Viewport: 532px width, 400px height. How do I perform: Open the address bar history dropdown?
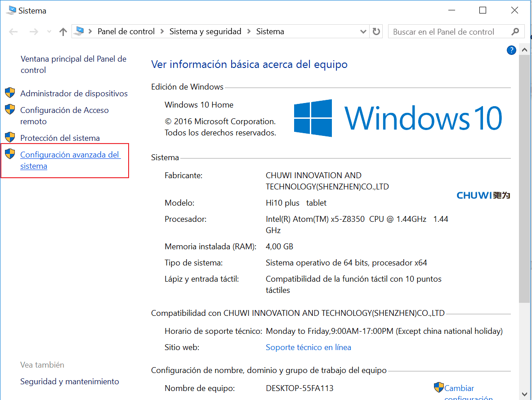click(363, 31)
